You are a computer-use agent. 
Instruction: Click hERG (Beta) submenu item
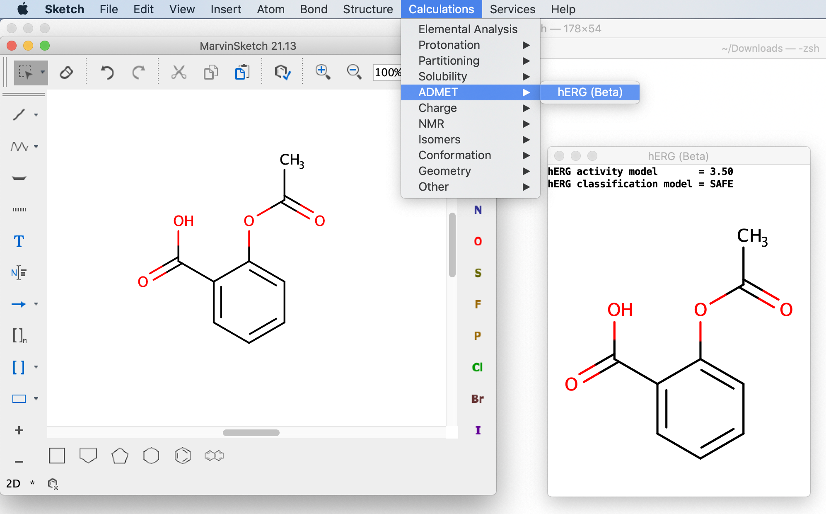click(589, 92)
